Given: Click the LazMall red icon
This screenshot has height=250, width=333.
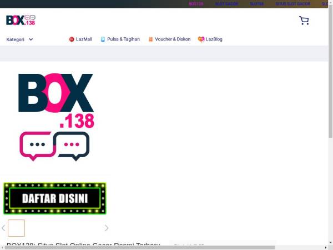Looking at the screenshot, I should tap(72, 39).
